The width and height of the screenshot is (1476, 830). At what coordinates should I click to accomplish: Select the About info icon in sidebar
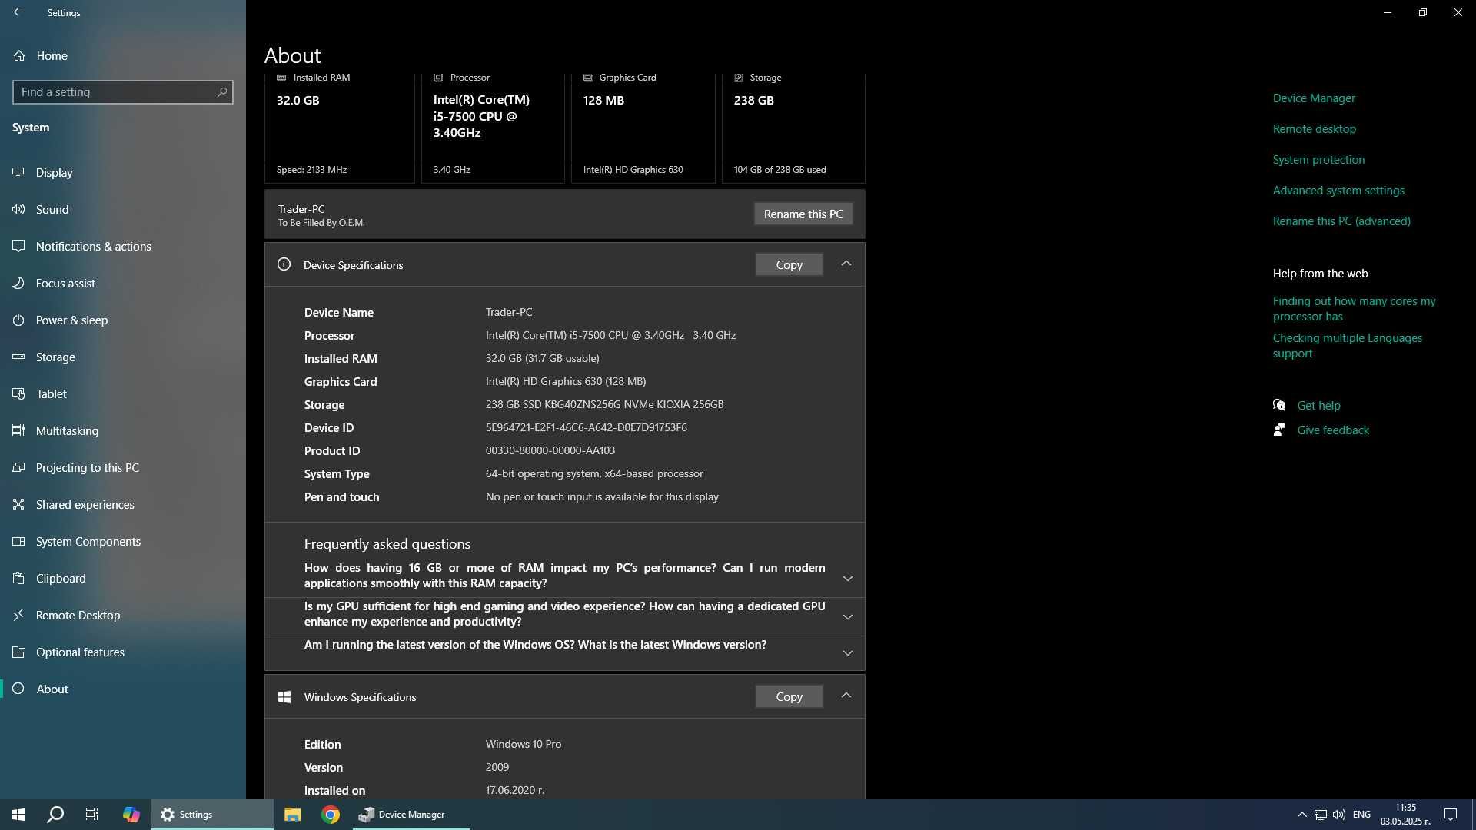point(18,689)
